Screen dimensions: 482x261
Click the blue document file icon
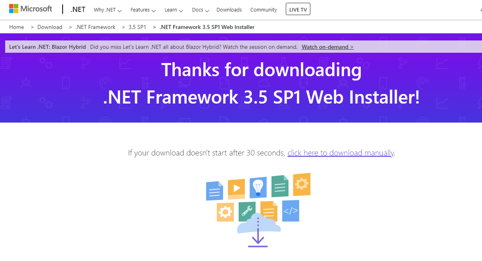pyautogui.click(x=215, y=190)
